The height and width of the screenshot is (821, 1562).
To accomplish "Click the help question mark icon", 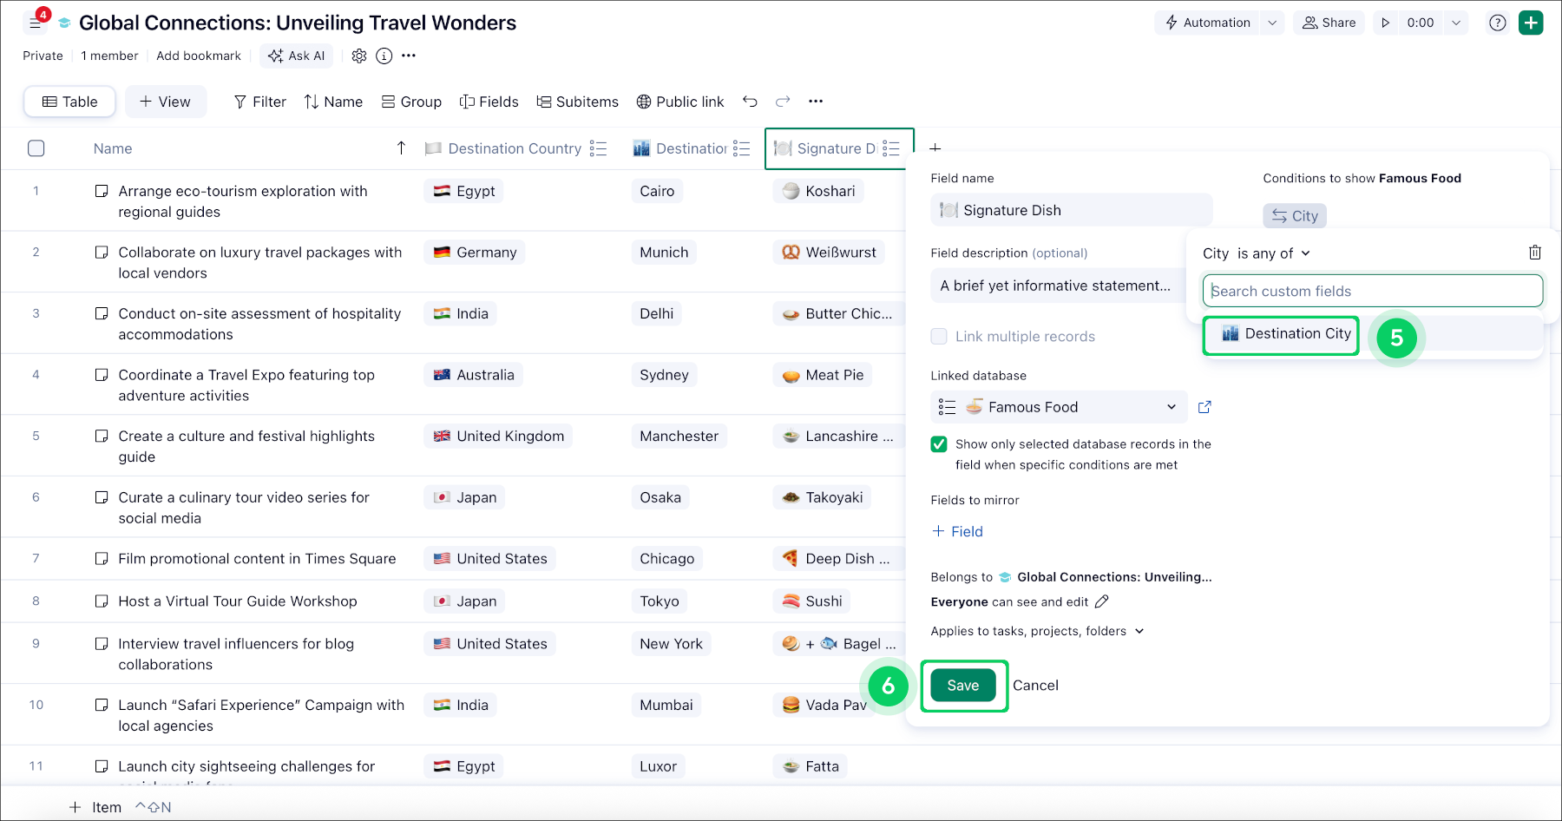I will (x=1497, y=23).
